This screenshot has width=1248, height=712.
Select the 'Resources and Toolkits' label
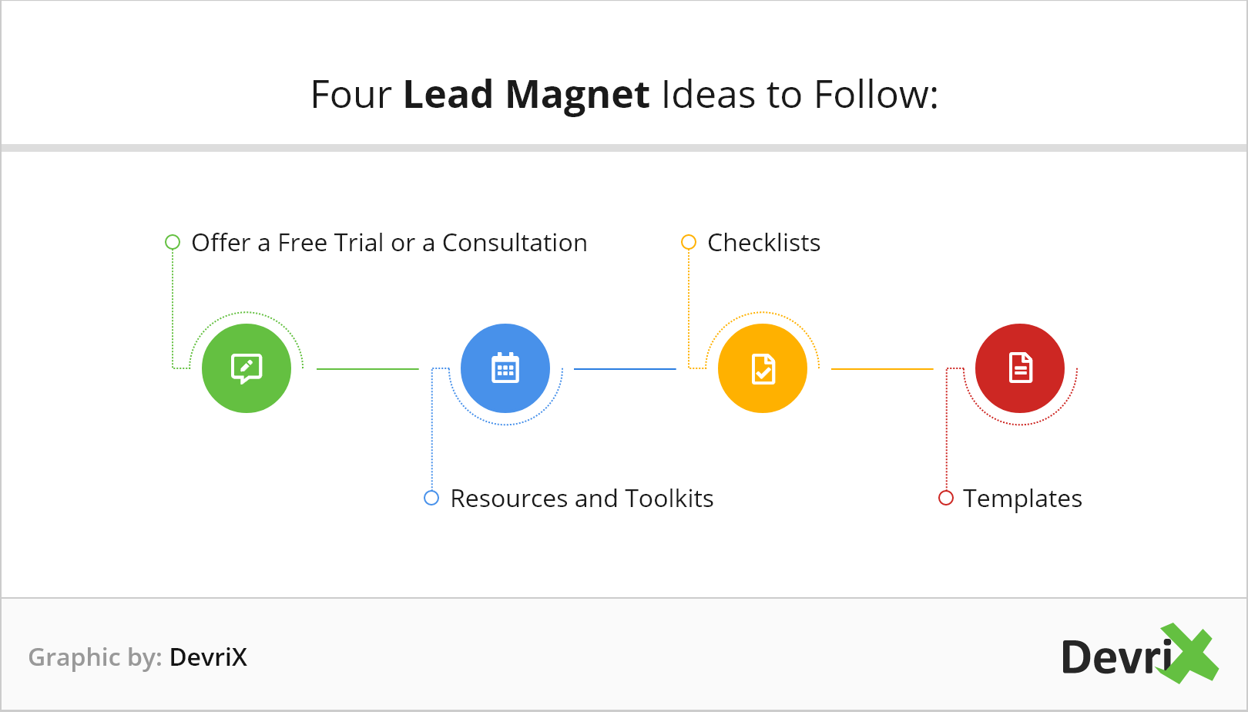[582, 499]
